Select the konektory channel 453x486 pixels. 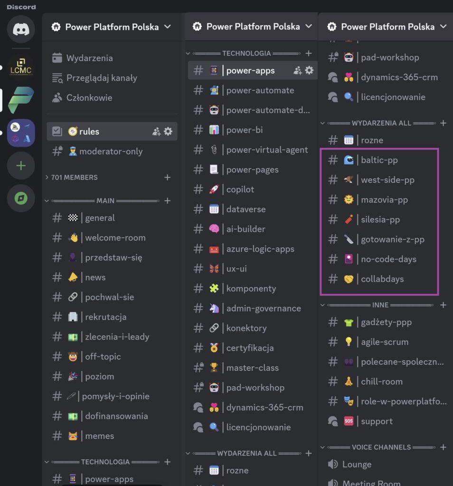point(253,328)
